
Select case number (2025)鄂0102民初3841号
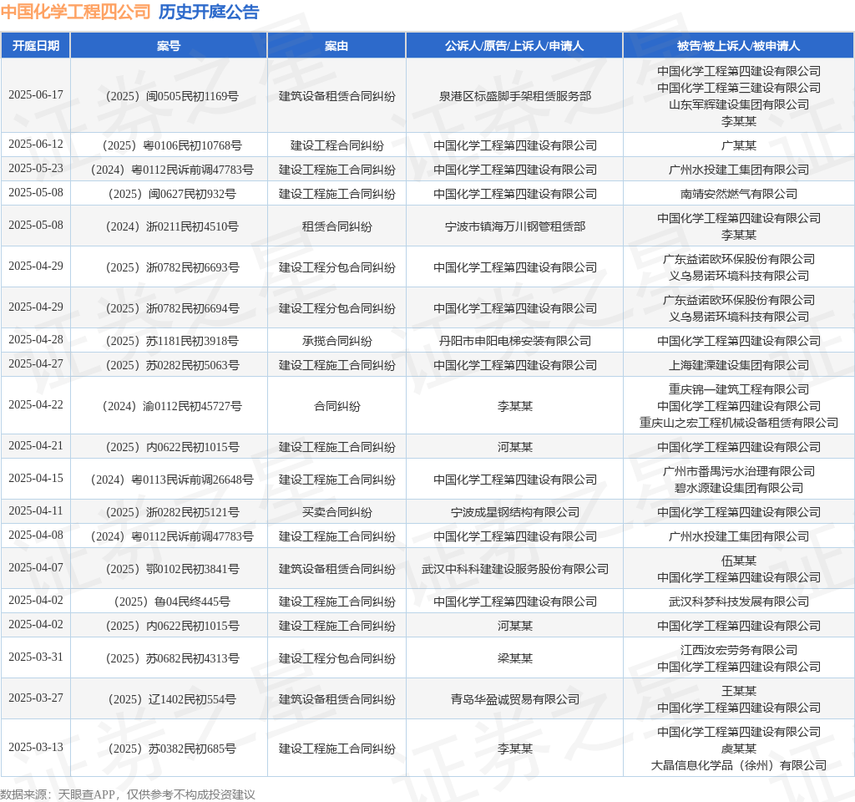pyautogui.click(x=172, y=569)
